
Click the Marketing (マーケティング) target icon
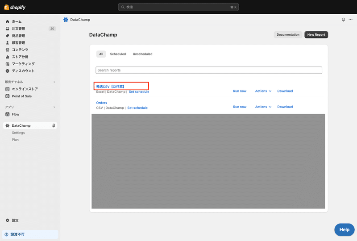coord(7,64)
